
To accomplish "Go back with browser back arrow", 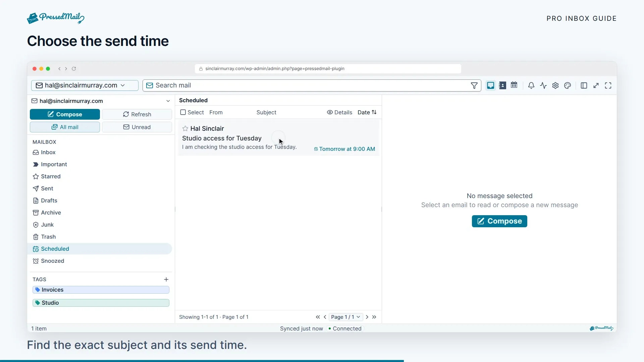I will click(59, 69).
